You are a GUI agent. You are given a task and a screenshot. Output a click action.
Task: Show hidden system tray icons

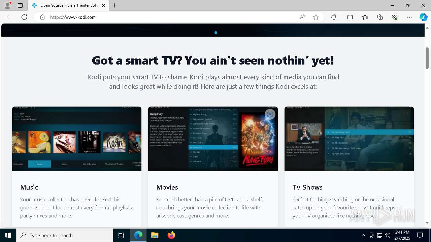(363, 235)
